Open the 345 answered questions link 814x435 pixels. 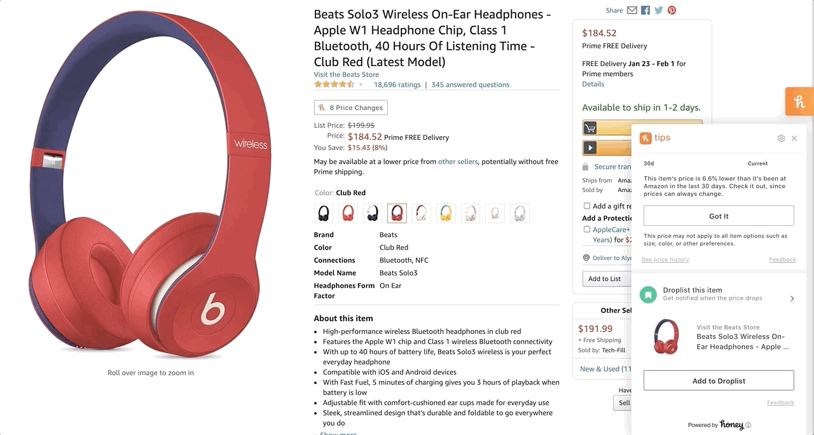click(470, 85)
